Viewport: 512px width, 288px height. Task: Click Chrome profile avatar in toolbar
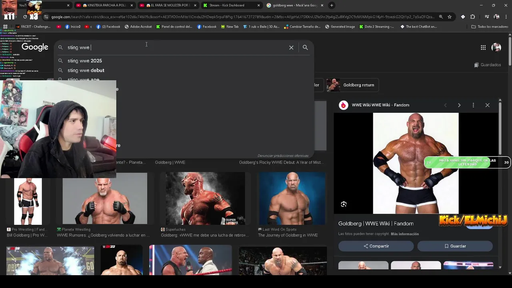[x=496, y=17]
